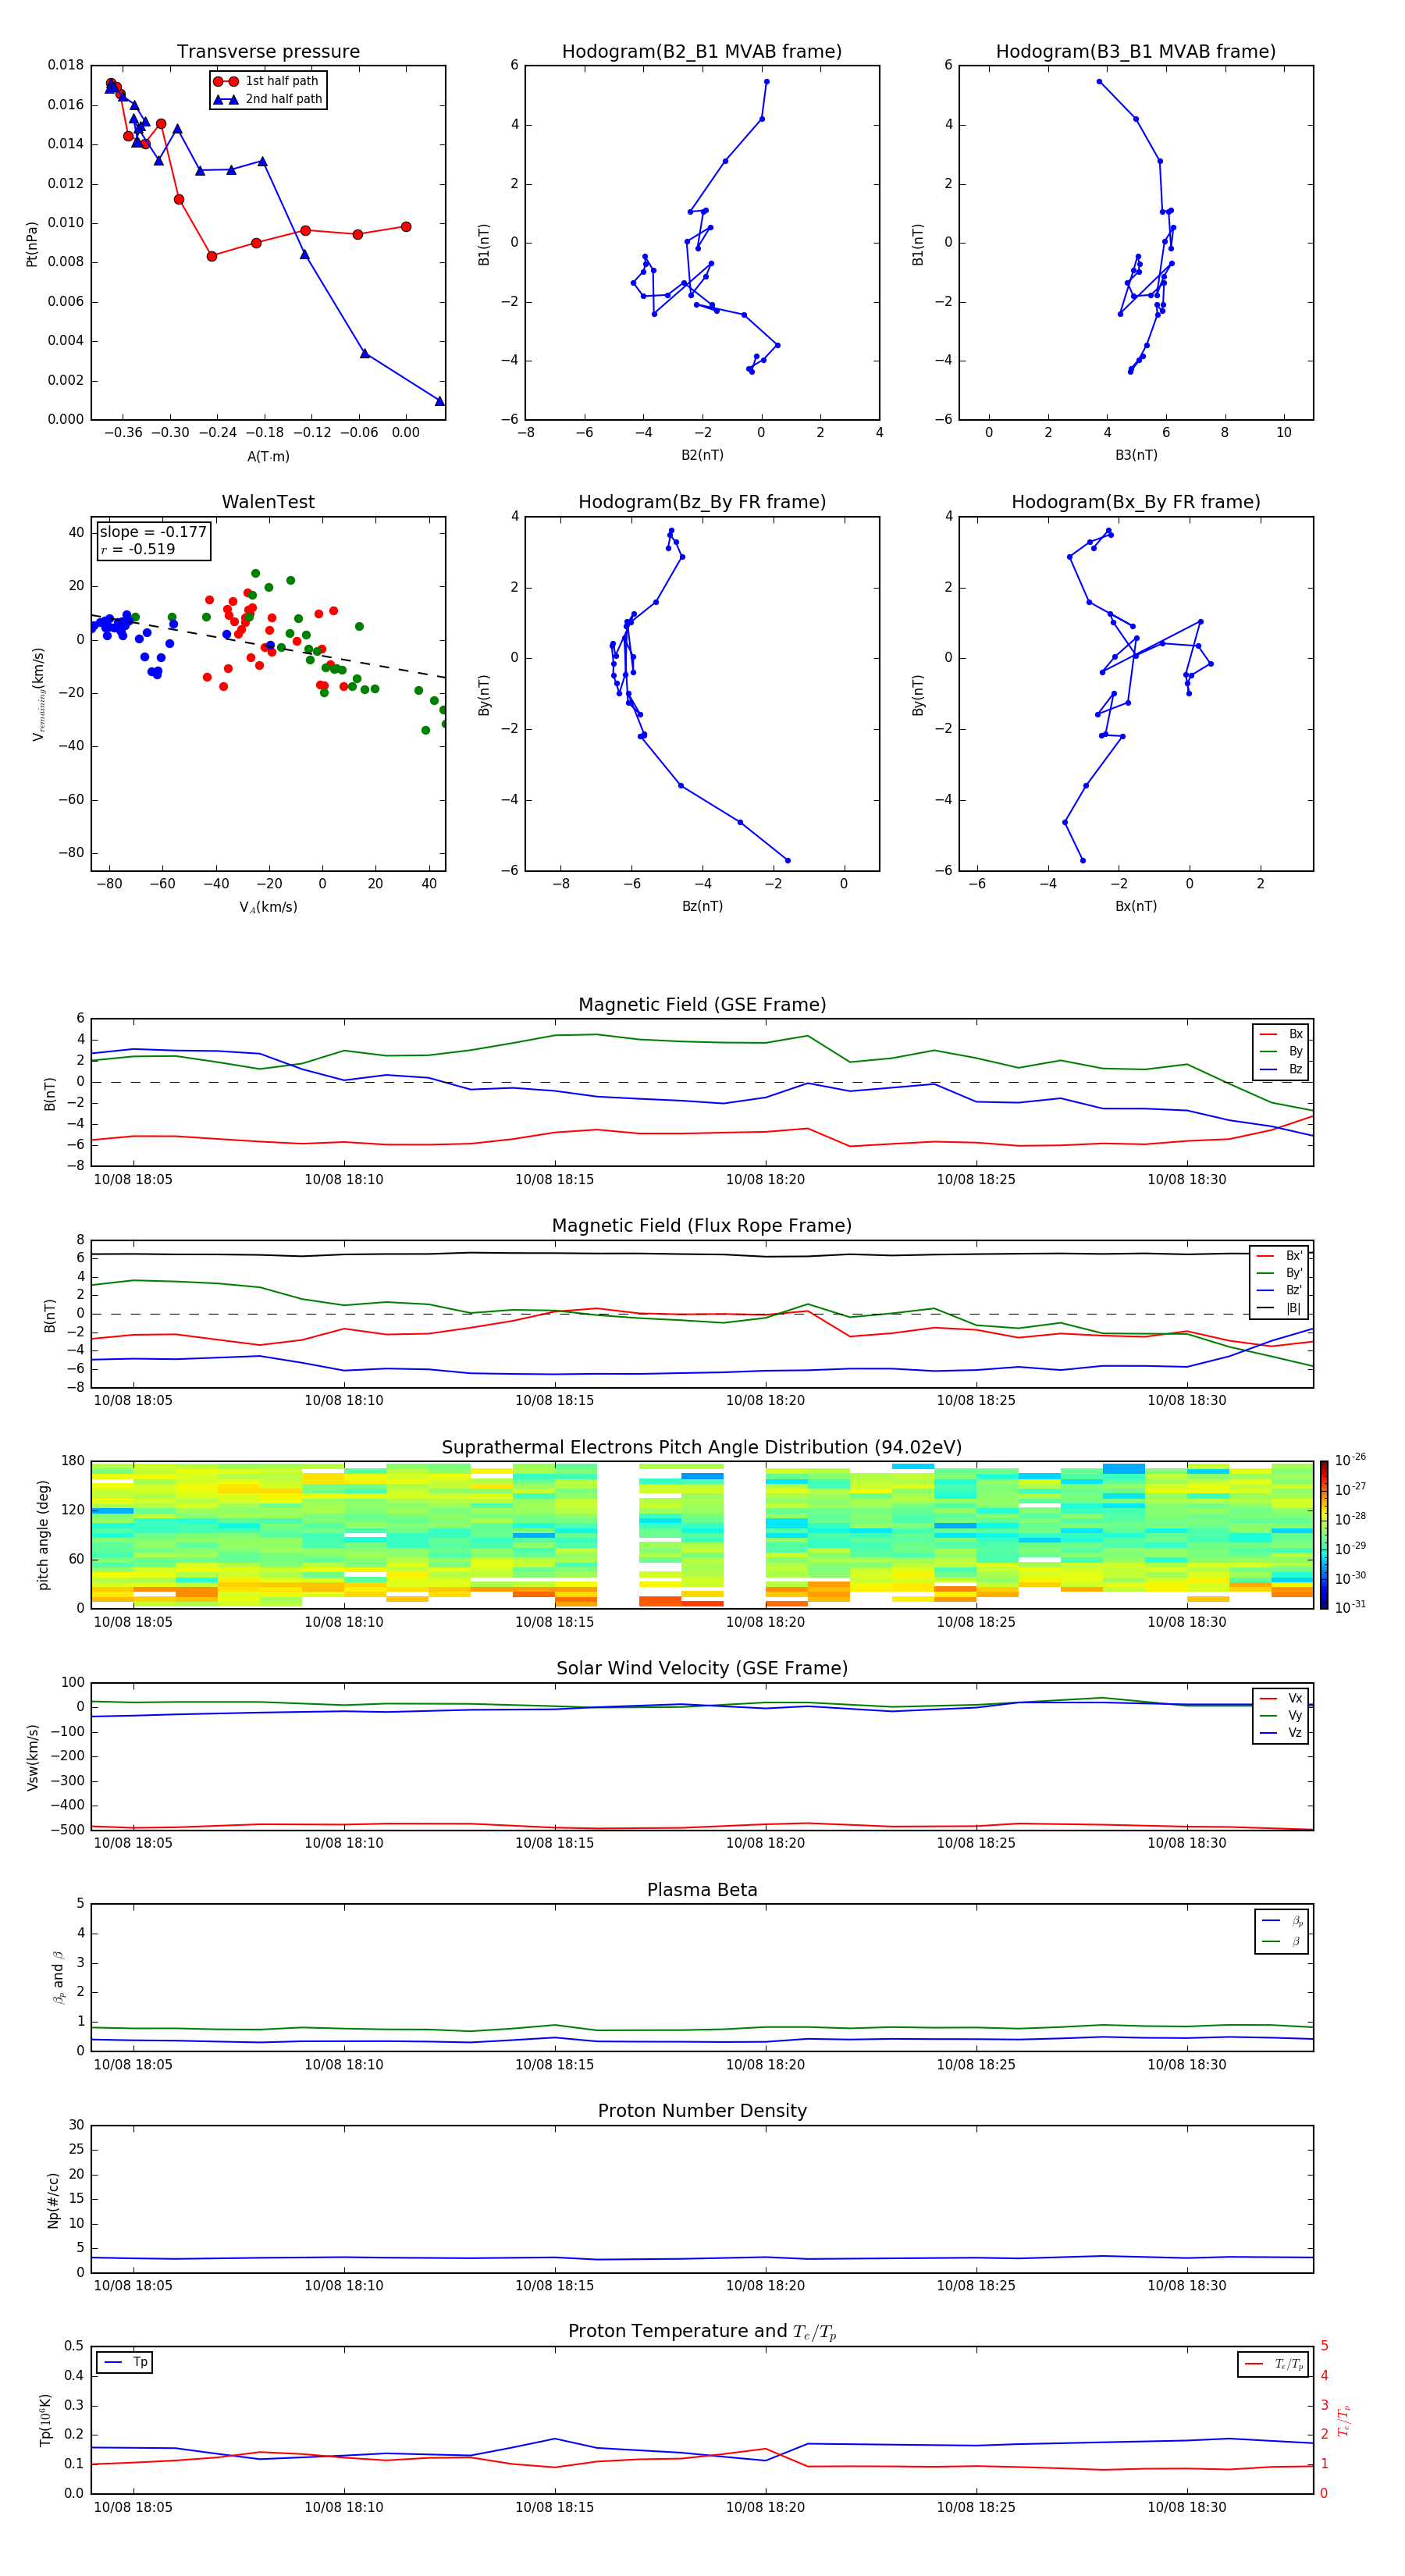The height and width of the screenshot is (2576, 1405).
Task: Click the pitch angle colorbar
Action: pyautogui.click(x=1324, y=1534)
